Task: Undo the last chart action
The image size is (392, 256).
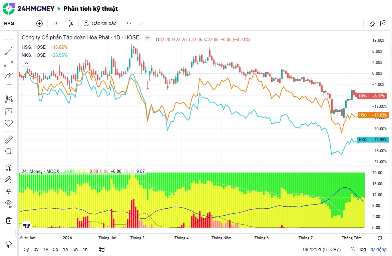Action: click(x=129, y=23)
